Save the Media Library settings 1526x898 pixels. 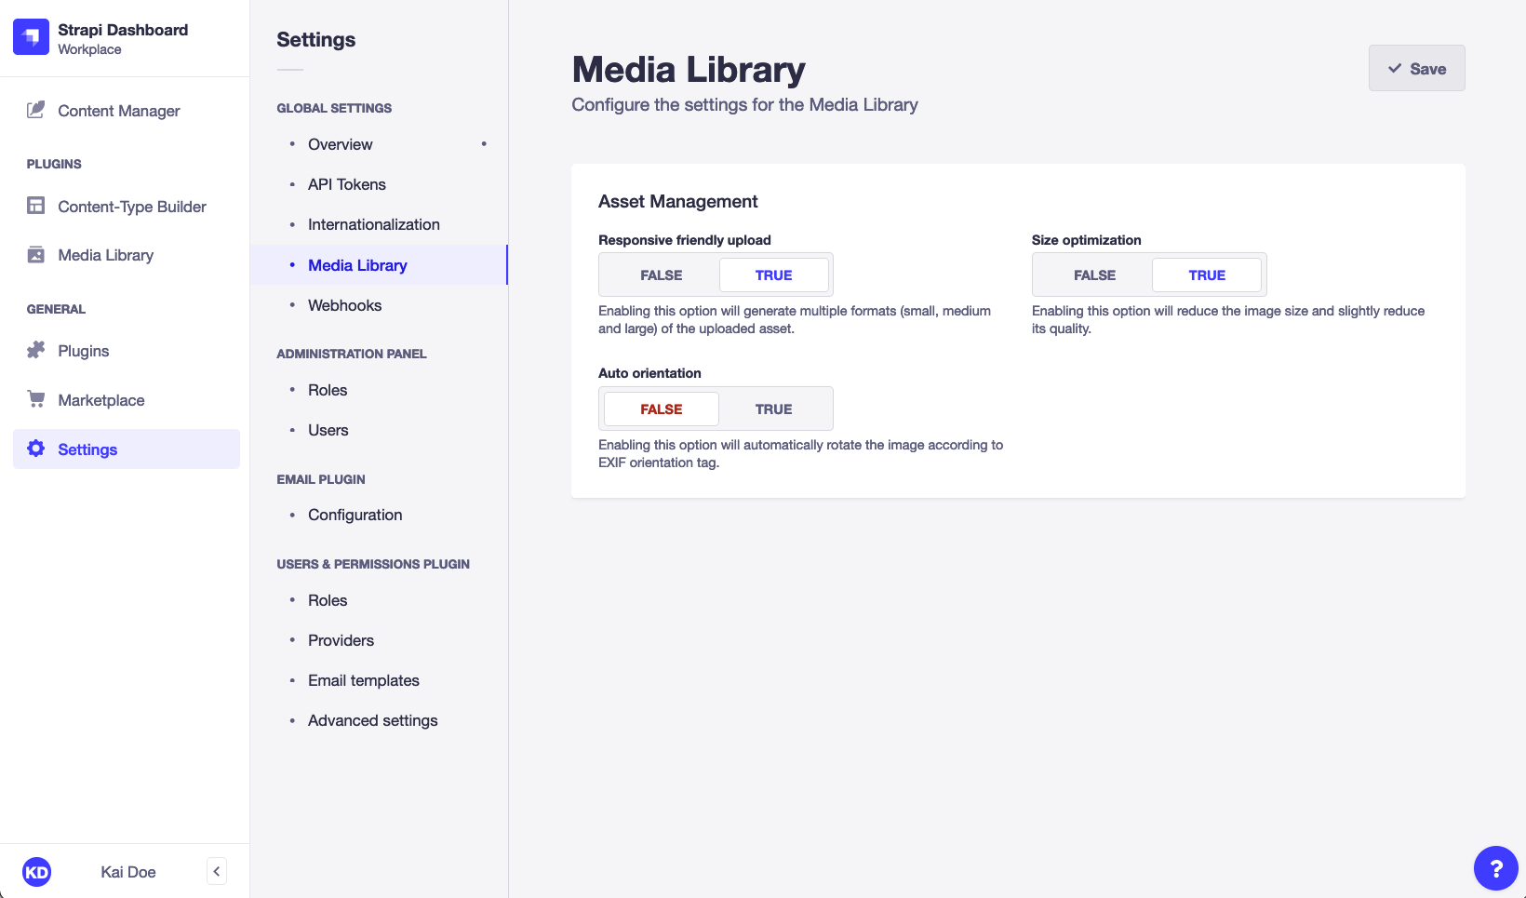click(x=1416, y=68)
